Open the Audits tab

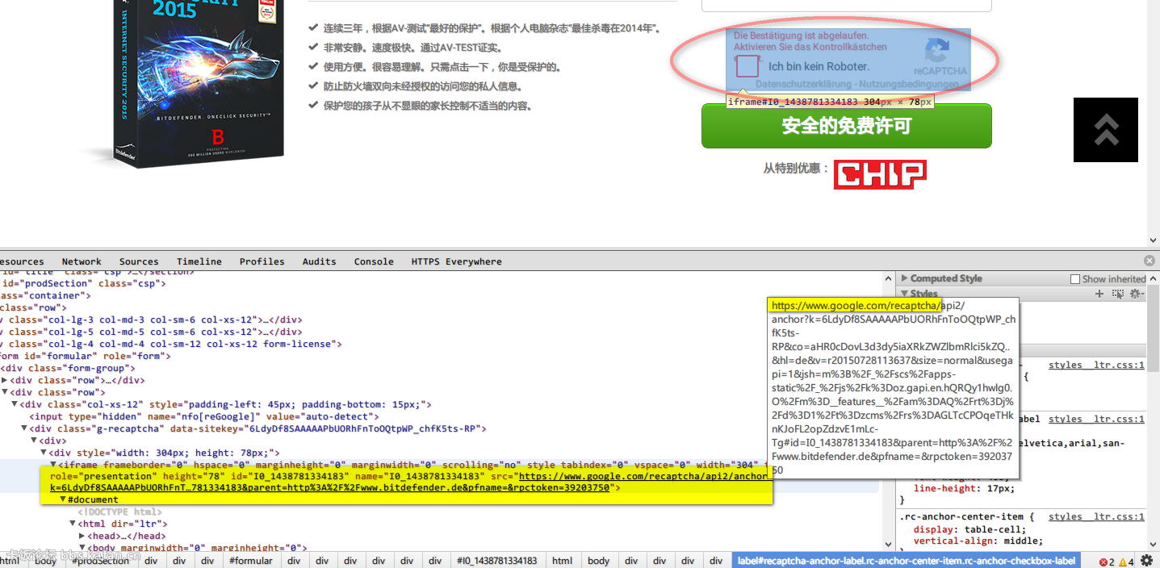click(320, 261)
